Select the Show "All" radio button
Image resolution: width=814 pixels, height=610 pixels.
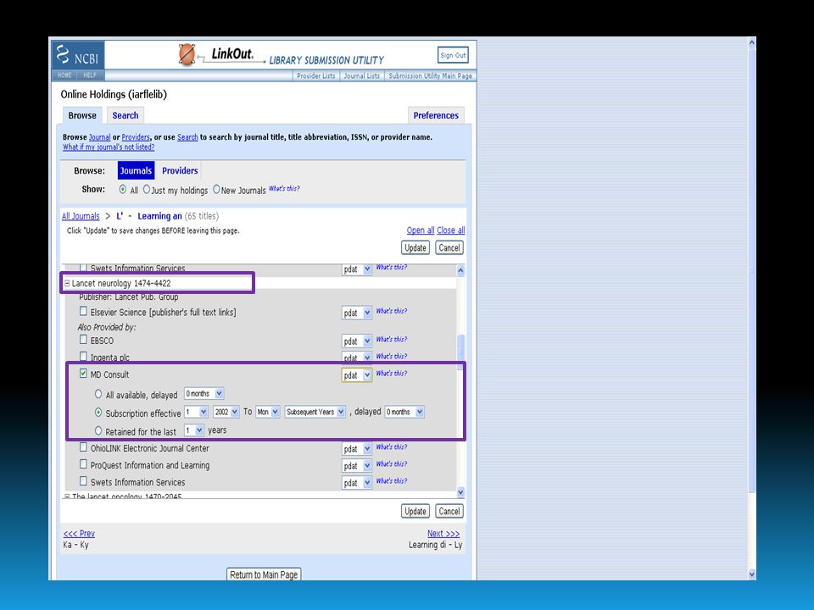click(x=122, y=189)
